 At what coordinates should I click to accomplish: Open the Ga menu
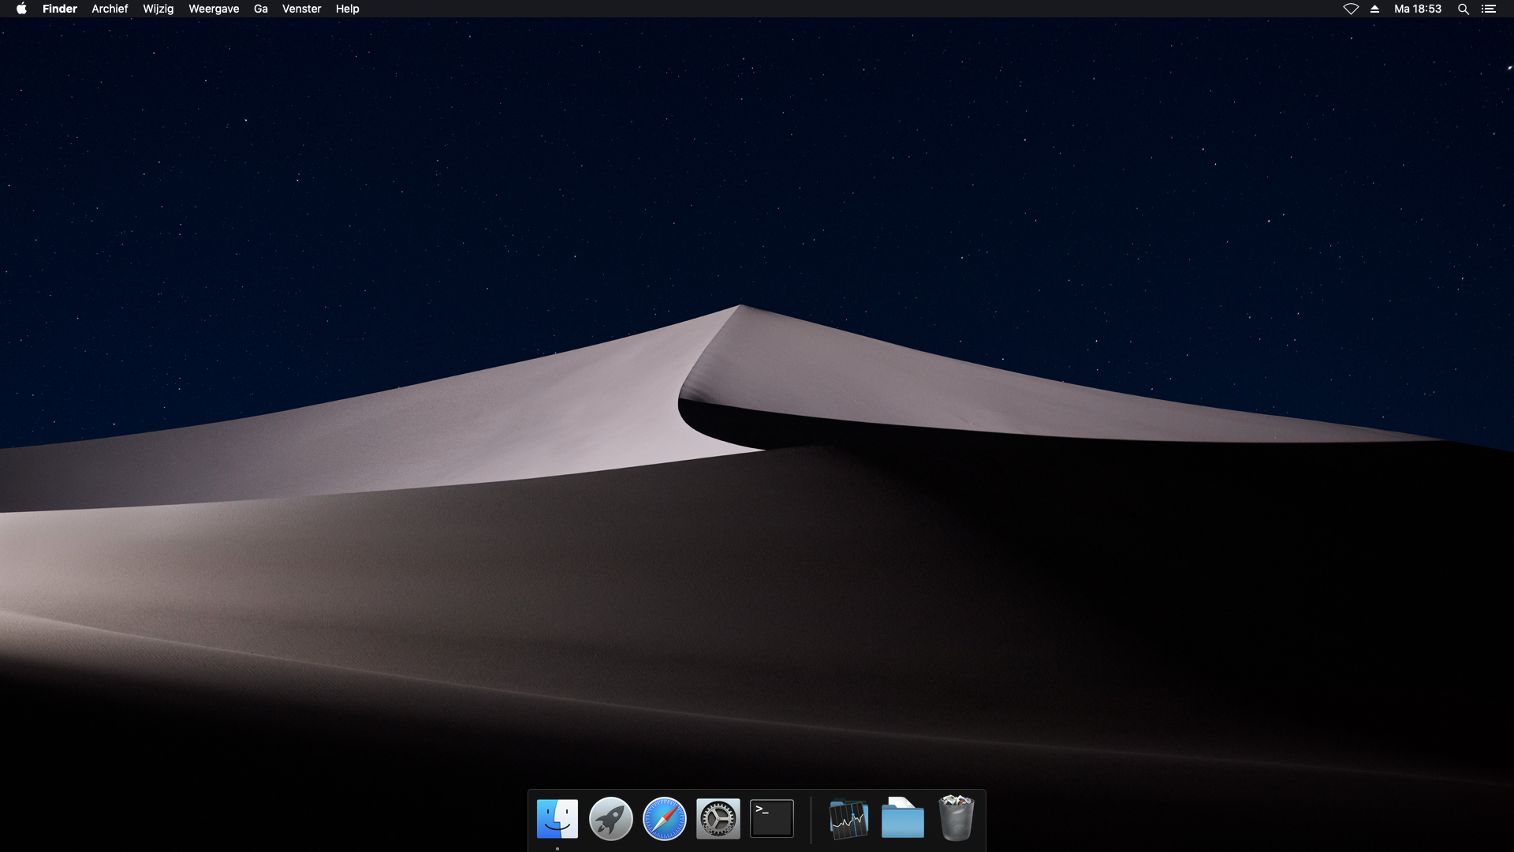coord(261,9)
